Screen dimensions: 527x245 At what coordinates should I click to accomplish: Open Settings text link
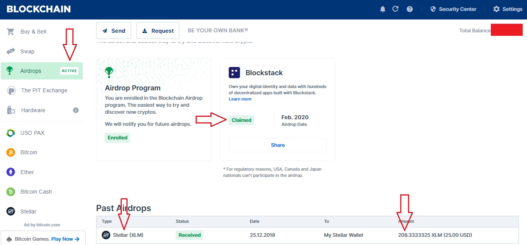tap(512, 9)
